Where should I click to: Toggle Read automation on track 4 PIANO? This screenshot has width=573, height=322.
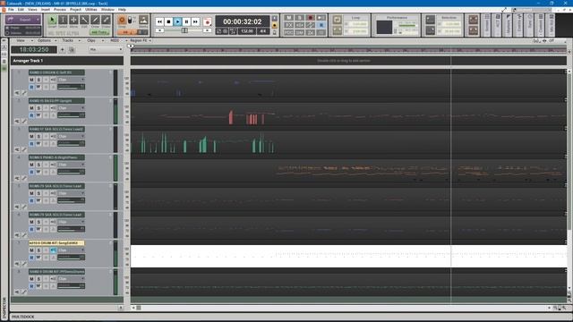(x=31, y=172)
